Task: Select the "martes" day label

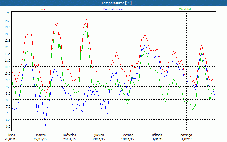Action: point(41,135)
